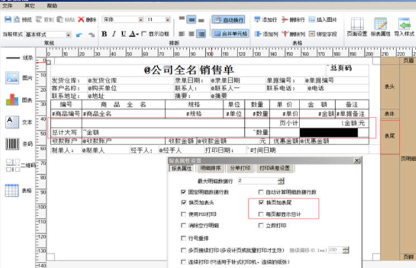416x268 pixels.
Task: Open 页面设置 page settings
Action: click(x=357, y=26)
